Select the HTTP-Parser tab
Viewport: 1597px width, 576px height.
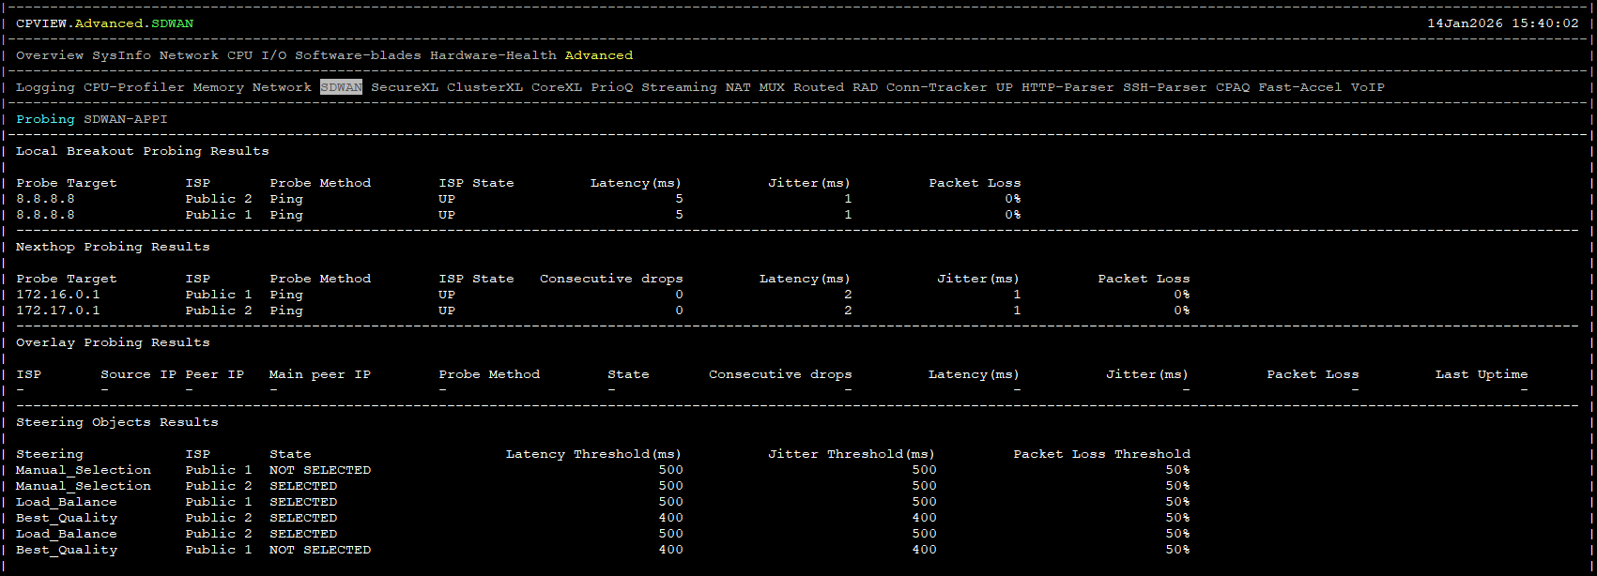[x=1067, y=87]
